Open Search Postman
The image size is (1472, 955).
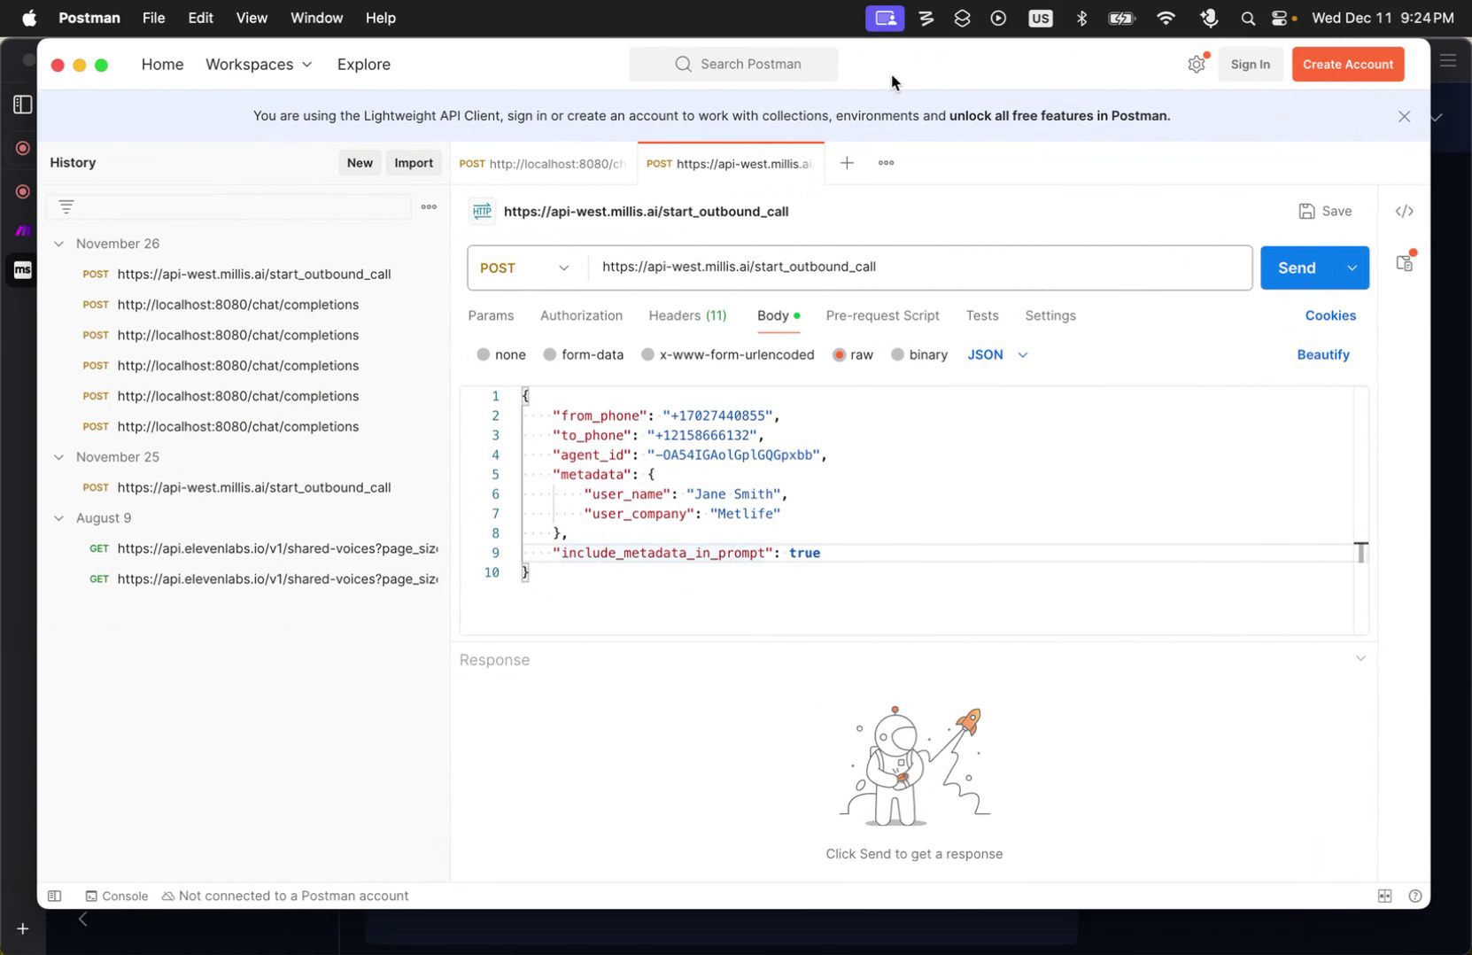733,64
